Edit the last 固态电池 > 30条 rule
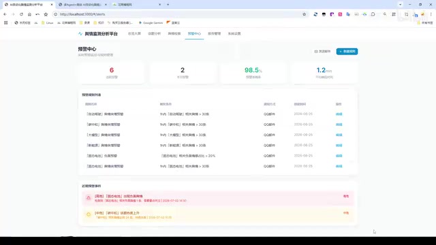Screen dimensions: 436x245 (x=339, y=166)
